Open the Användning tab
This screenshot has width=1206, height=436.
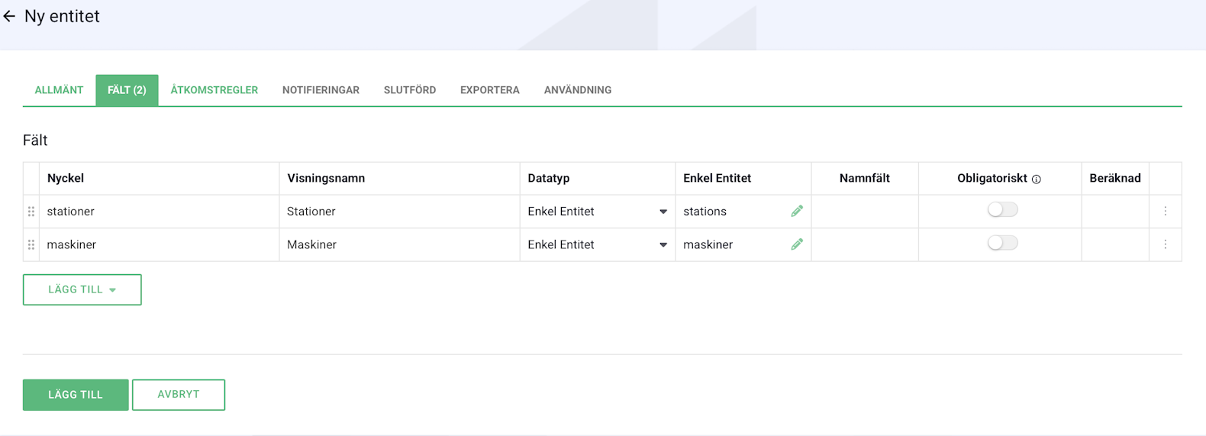tap(578, 90)
